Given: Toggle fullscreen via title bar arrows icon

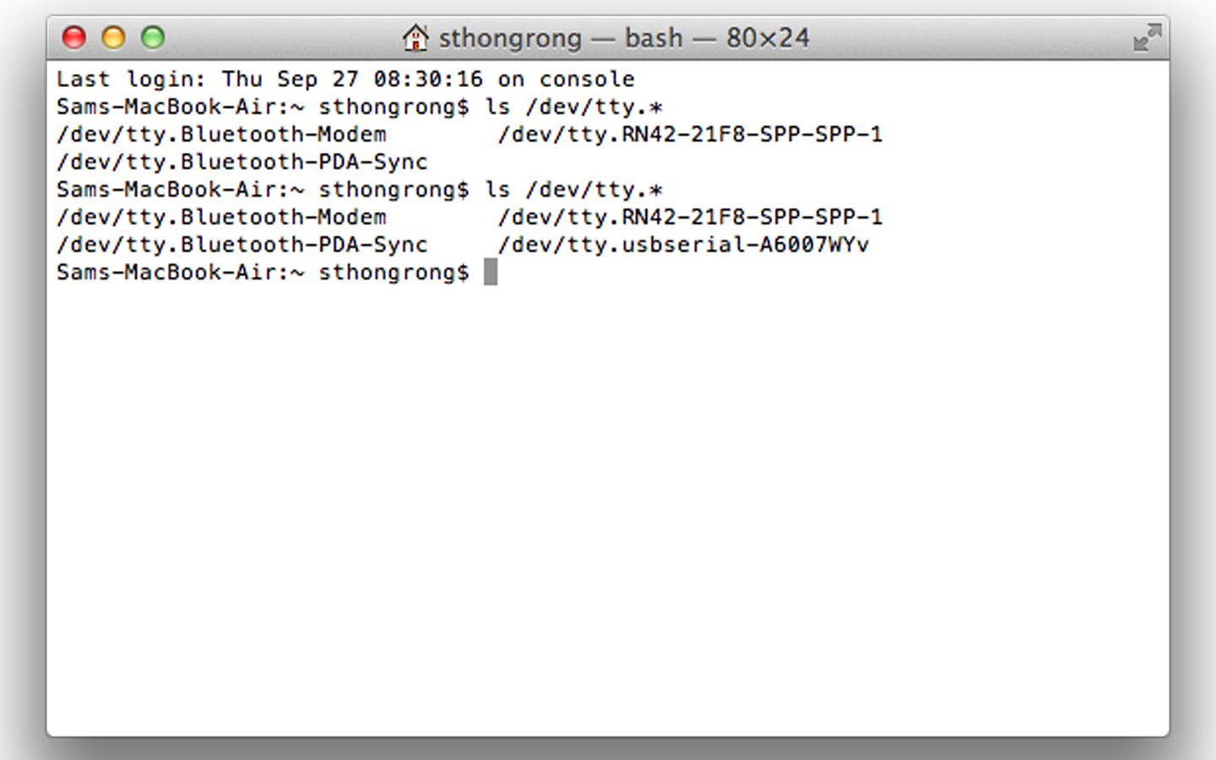Looking at the screenshot, I should pyautogui.click(x=1147, y=37).
